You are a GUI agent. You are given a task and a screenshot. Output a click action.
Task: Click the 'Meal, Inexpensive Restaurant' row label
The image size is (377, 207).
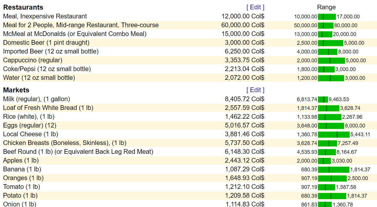pyautogui.click(x=45, y=16)
